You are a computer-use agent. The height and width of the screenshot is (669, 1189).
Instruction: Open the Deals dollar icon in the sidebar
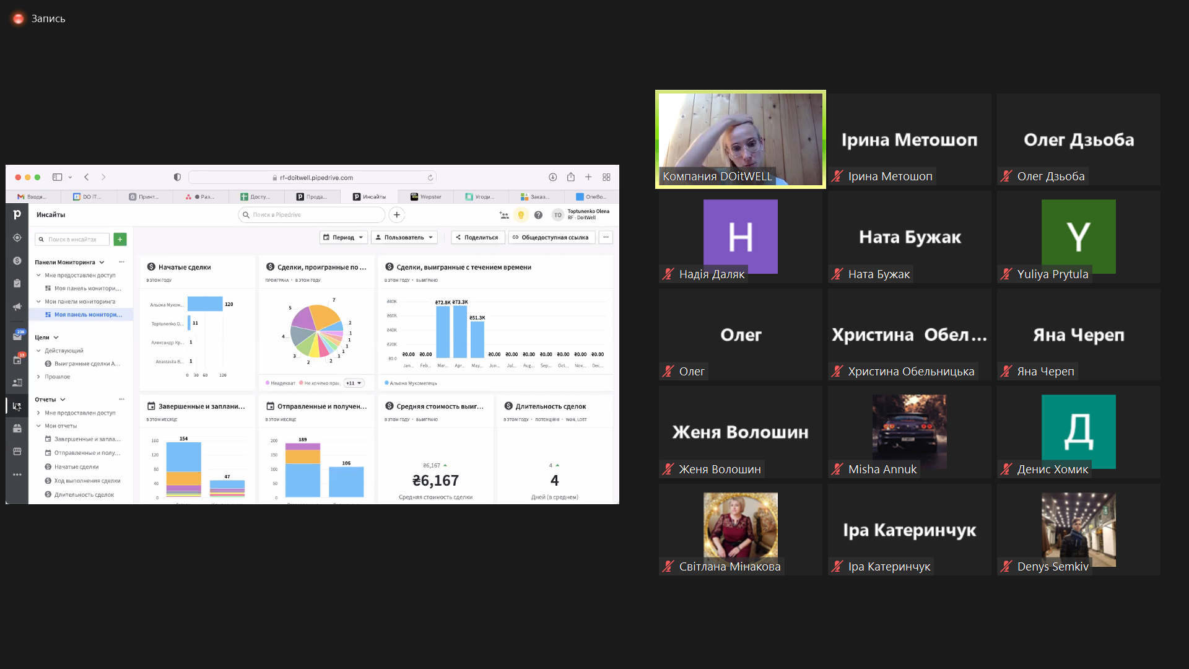17,261
